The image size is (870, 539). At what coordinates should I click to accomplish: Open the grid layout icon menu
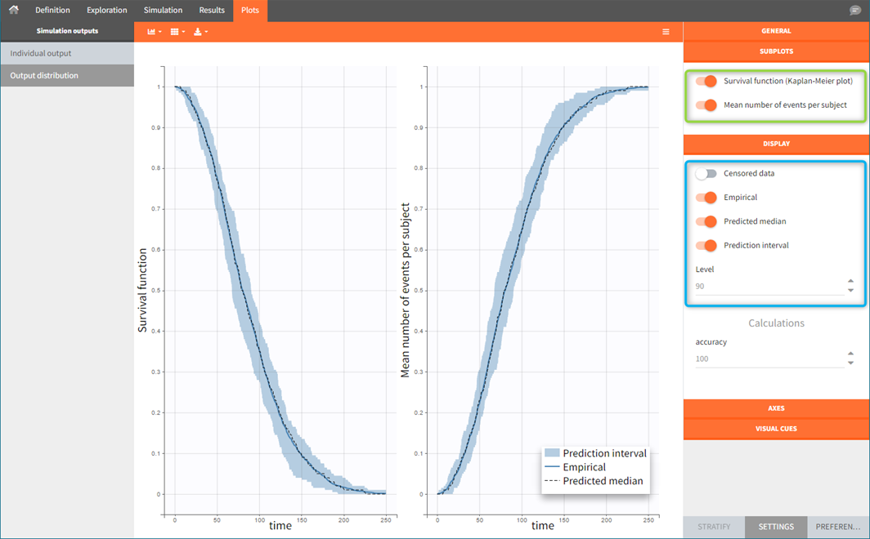(177, 32)
